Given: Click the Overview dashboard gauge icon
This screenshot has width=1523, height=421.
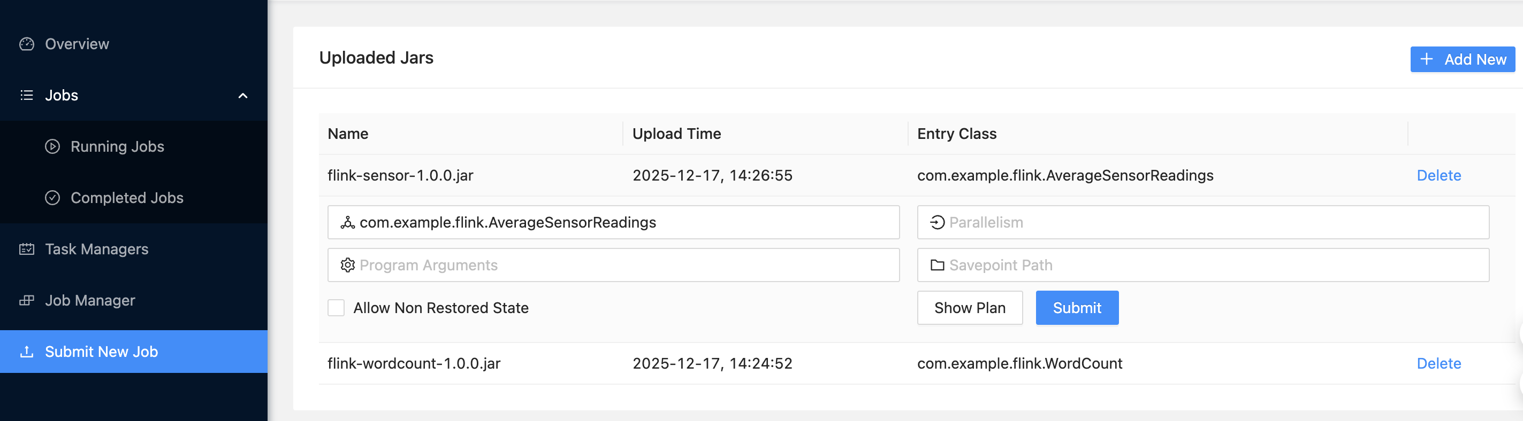Looking at the screenshot, I should click(x=27, y=44).
